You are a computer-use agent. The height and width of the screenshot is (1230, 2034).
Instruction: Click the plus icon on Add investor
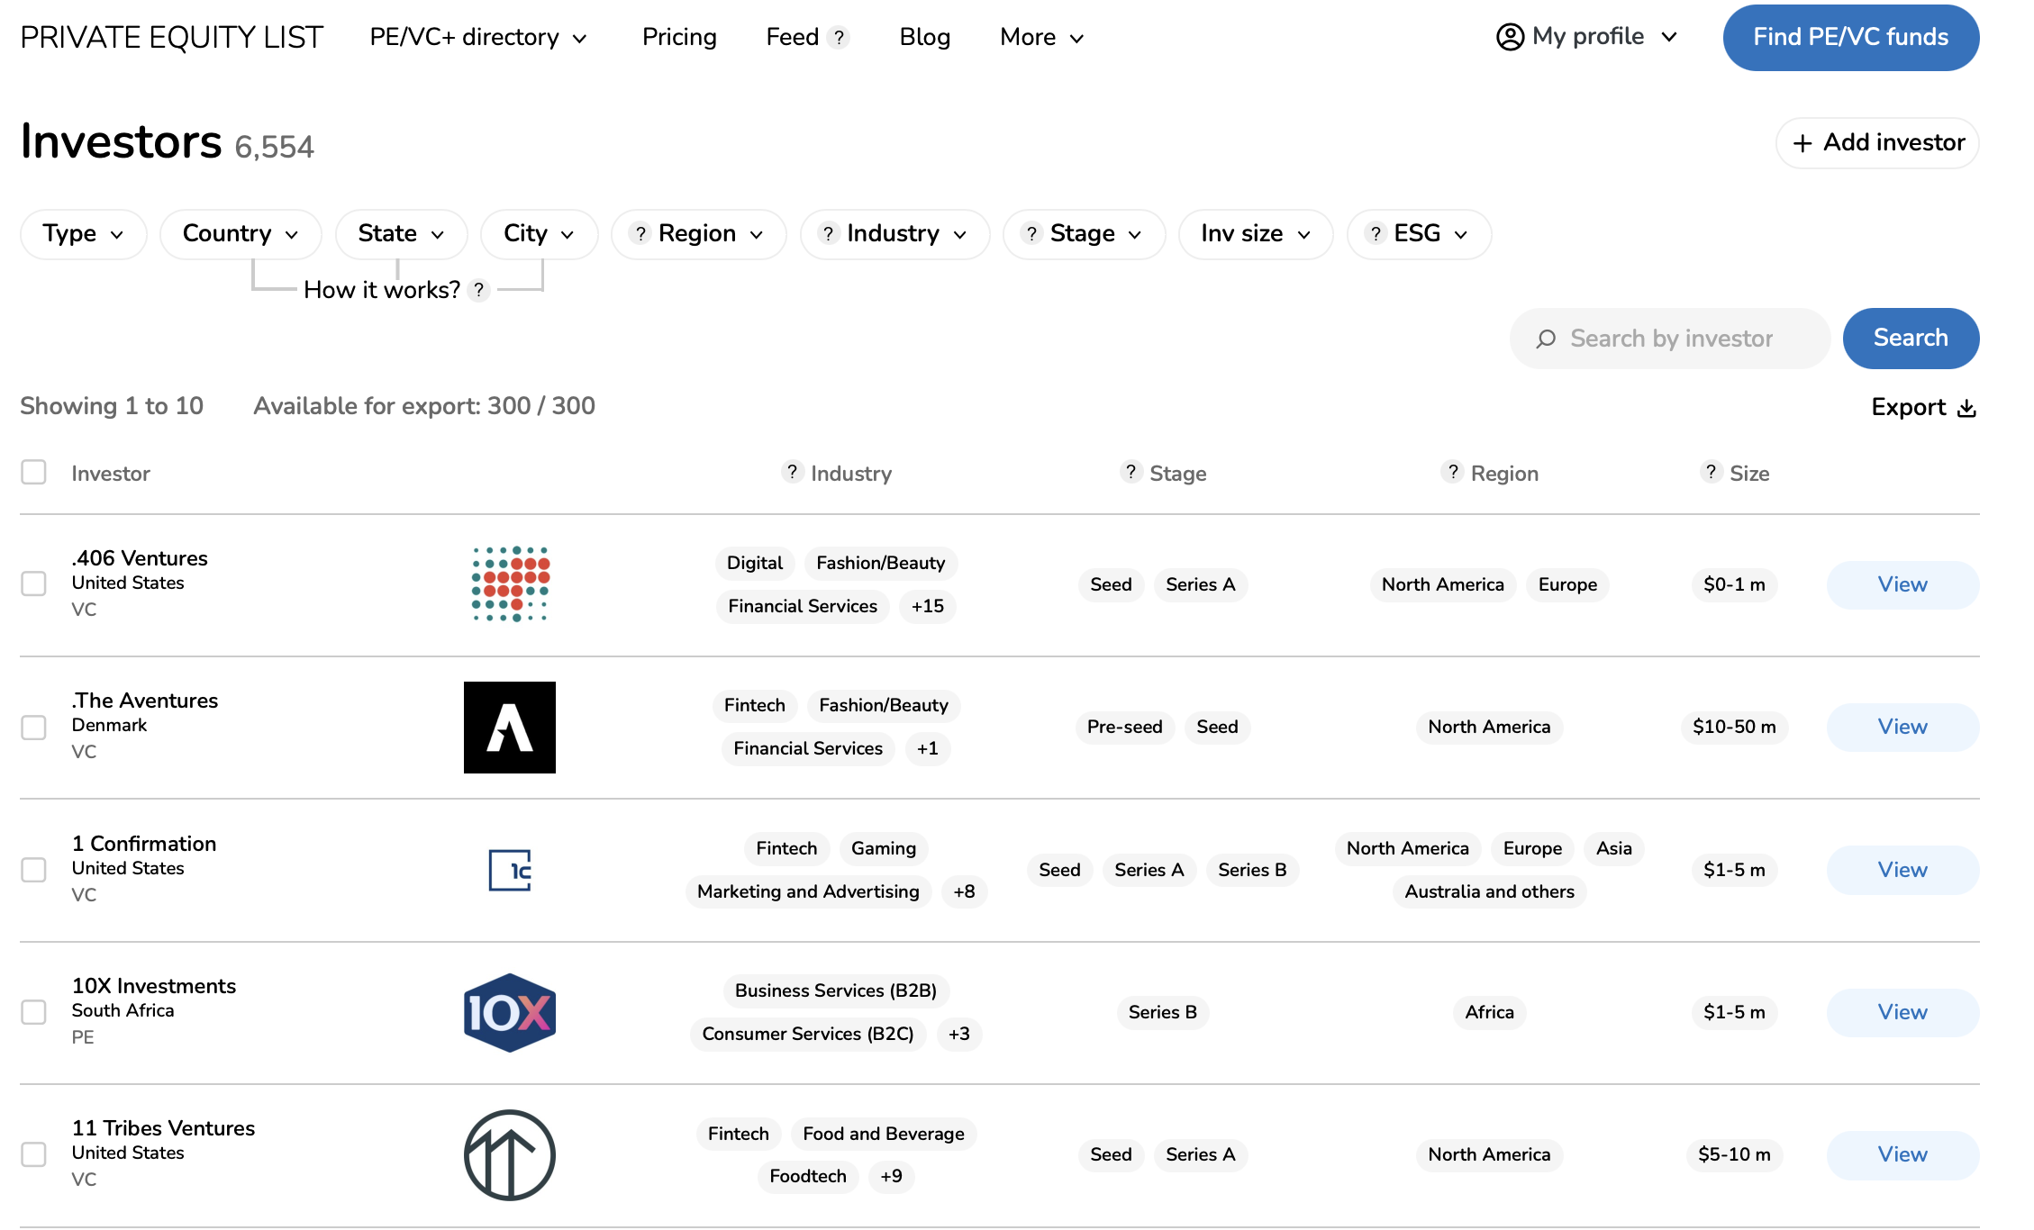click(1801, 142)
